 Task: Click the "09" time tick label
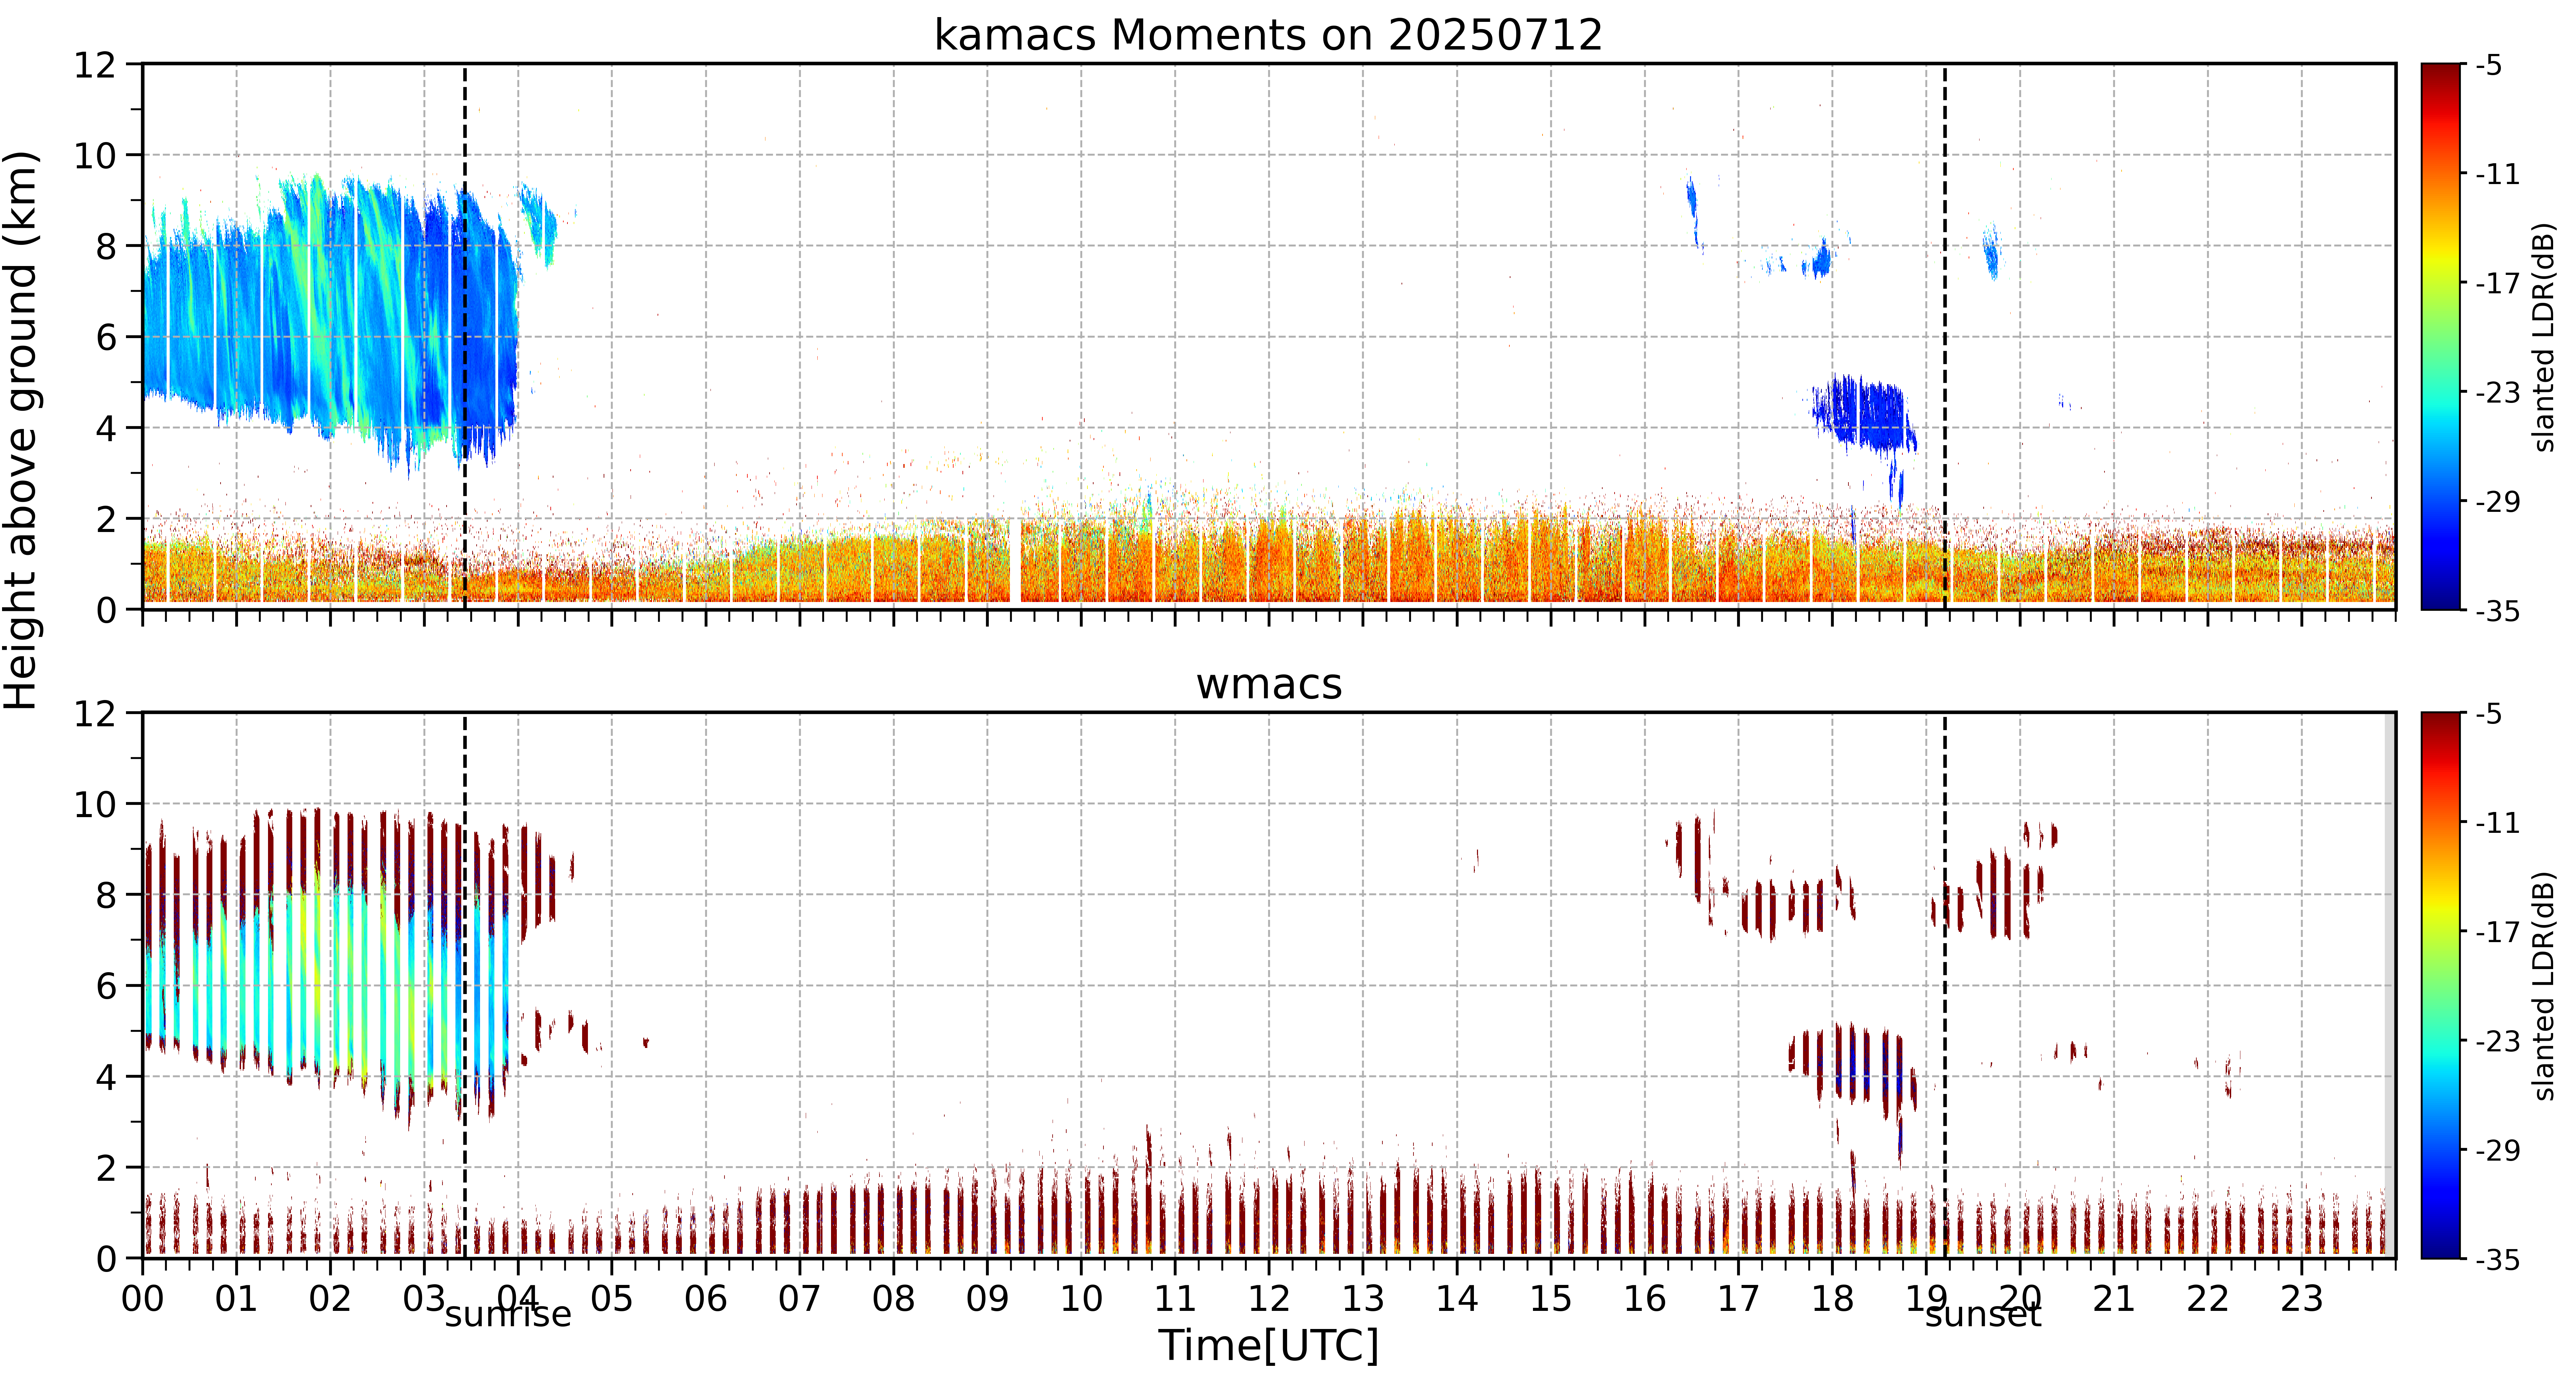[x=987, y=1299]
